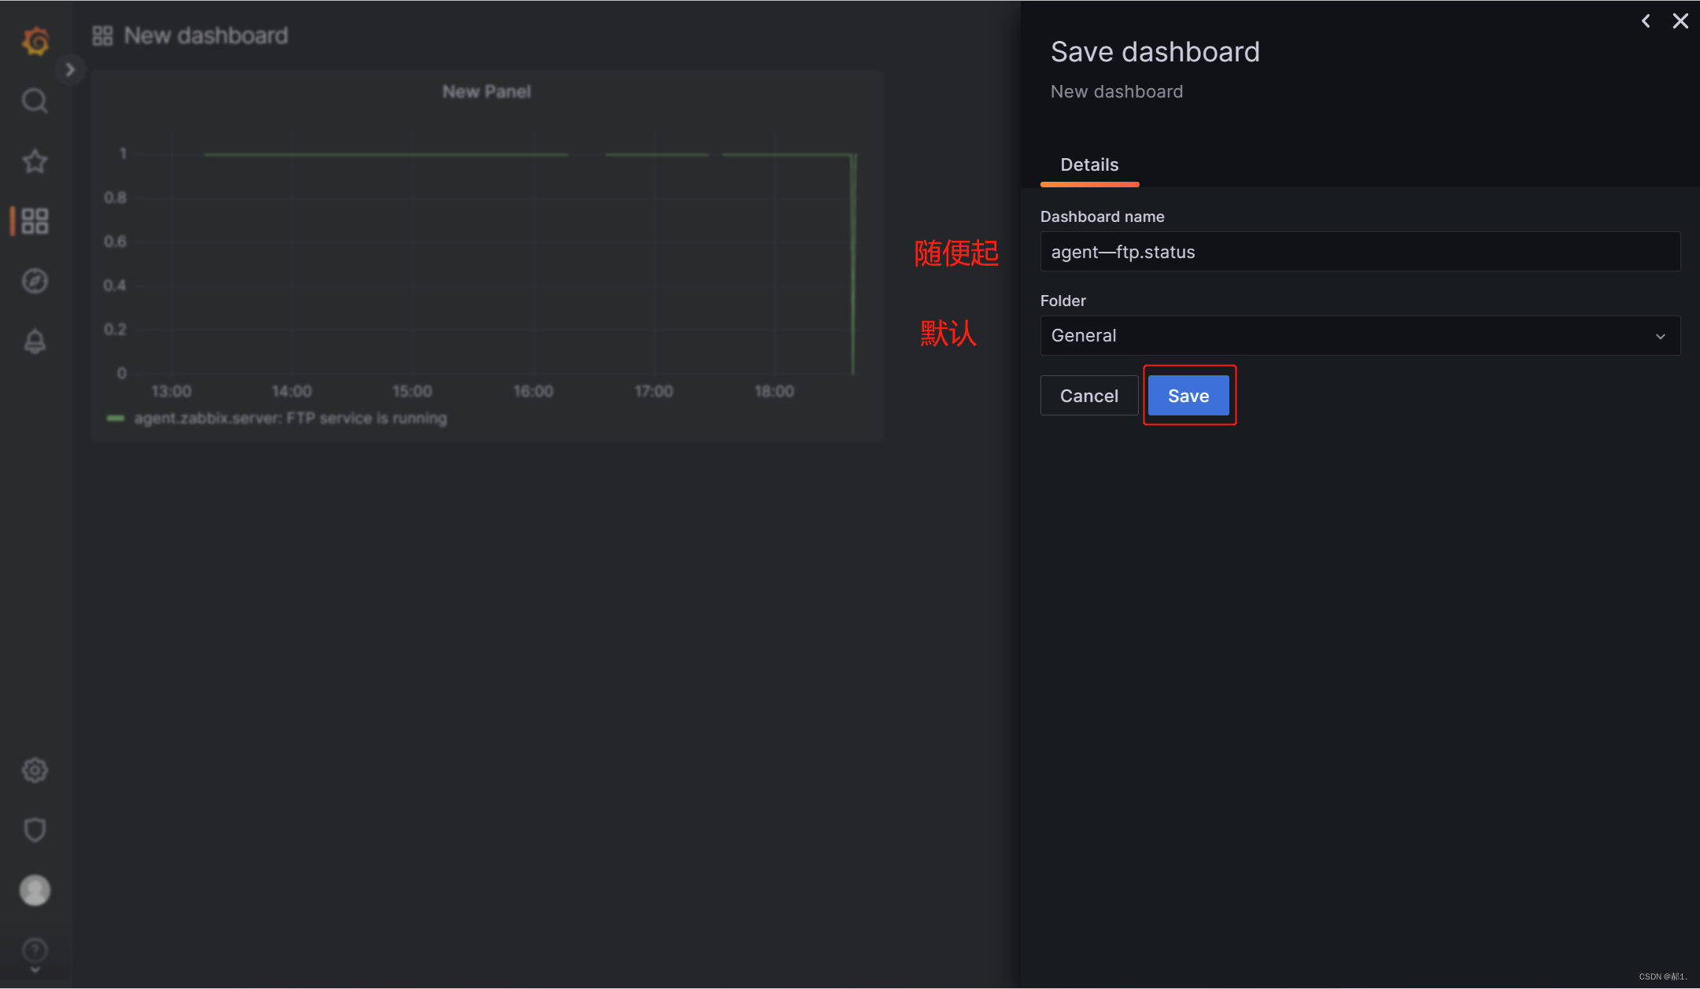Click the Grafana logo icon
Image resolution: width=1700 pixels, height=989 pixels.
(35, 40)
